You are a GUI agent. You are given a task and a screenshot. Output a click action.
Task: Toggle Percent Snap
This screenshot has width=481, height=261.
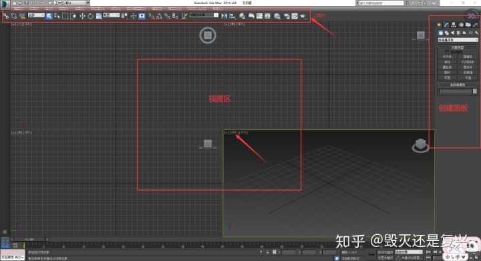pos(167,15)
